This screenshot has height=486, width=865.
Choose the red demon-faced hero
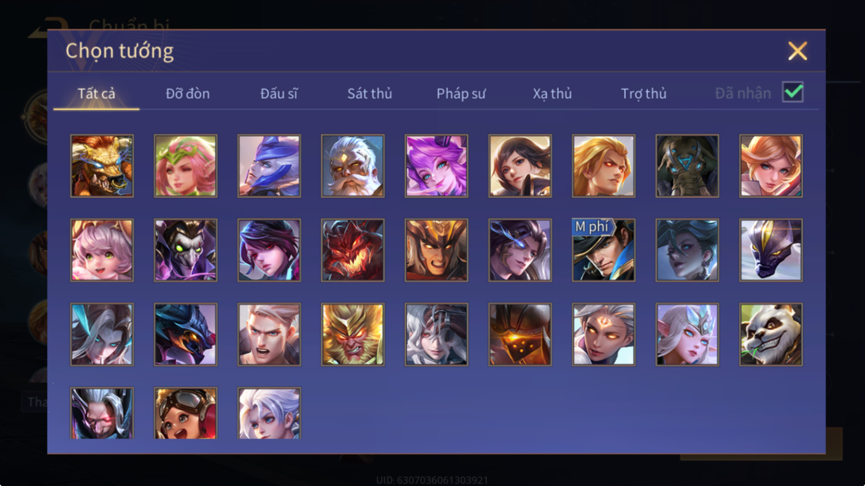point(353,250)
